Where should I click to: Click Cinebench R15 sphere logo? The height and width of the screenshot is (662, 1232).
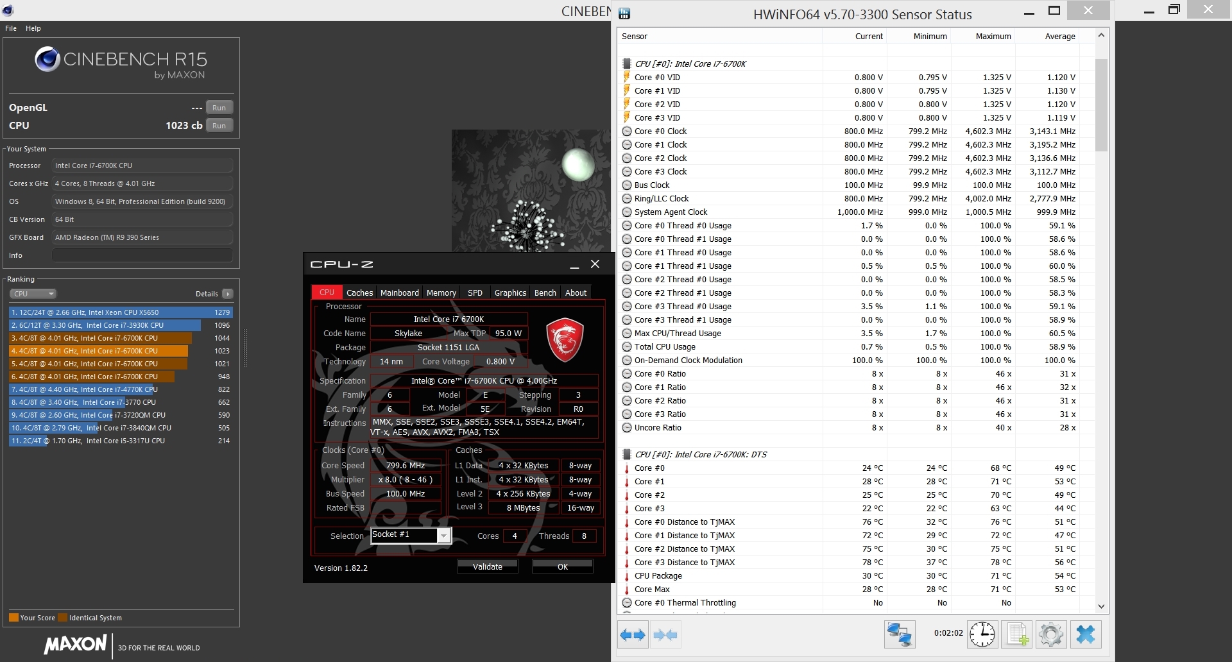47,60
